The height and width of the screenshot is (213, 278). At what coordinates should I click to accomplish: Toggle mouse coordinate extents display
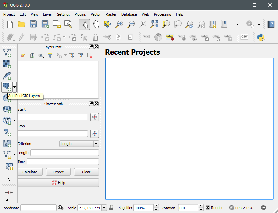61,208
